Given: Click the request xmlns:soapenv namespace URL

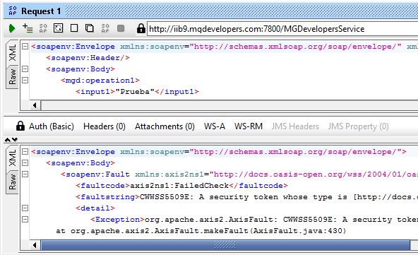Looking at the screenshot, I should [x=295, y=47].
